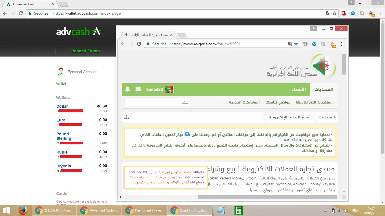Open the forum messages envelope icon
Viewport: 385px width, 216px height.
point(138,89)
